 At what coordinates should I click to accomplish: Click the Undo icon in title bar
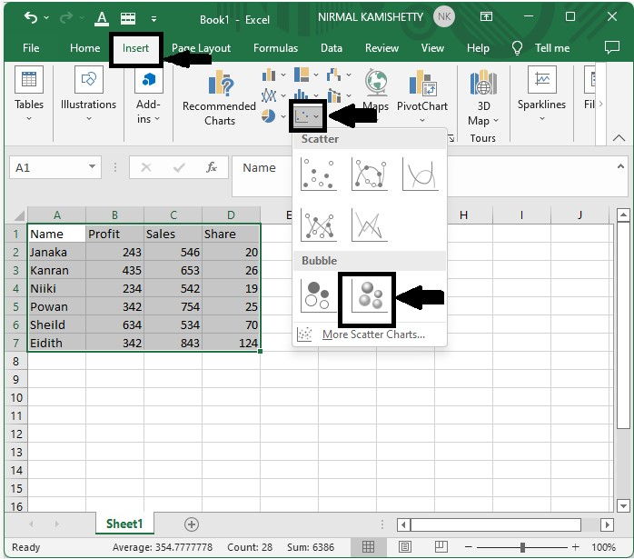(x=31, y=17)
